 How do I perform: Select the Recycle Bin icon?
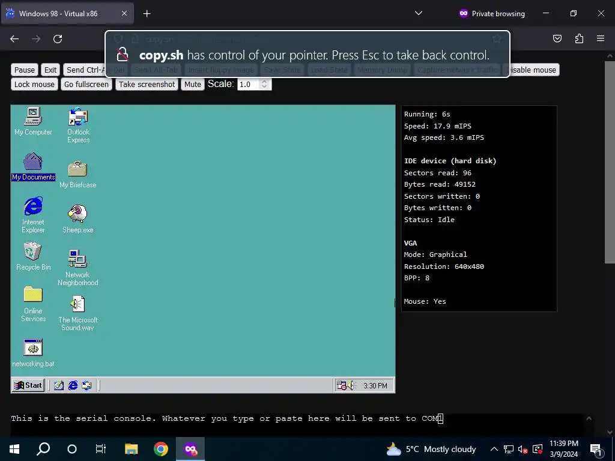pos(33,256)
